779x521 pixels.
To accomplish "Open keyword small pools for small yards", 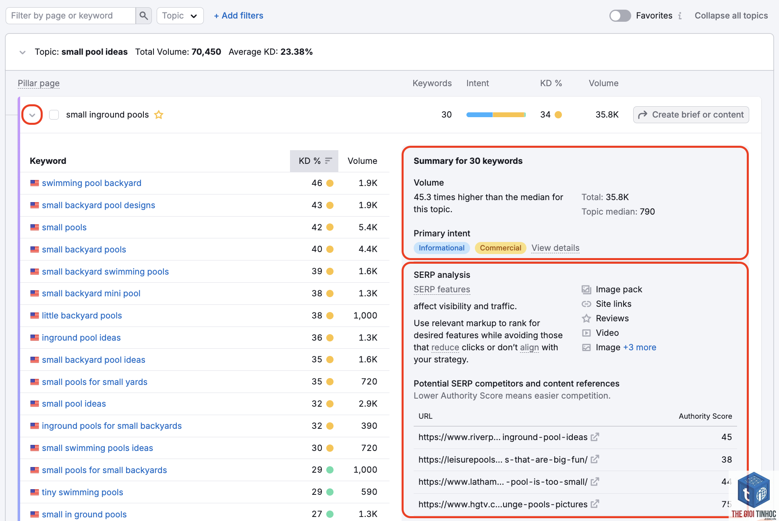I will click(x=95, y=382).
